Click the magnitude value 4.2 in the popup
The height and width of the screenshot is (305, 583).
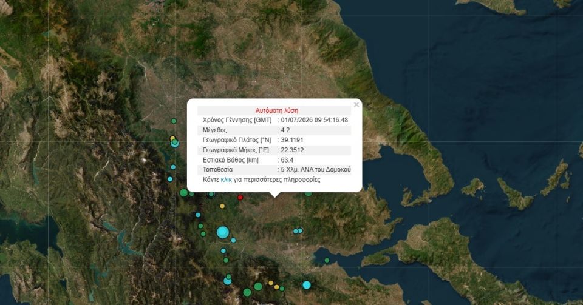(x=285, y=130)
